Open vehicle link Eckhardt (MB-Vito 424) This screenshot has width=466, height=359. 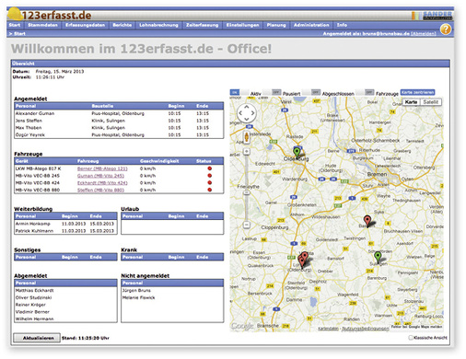[102, 183]
